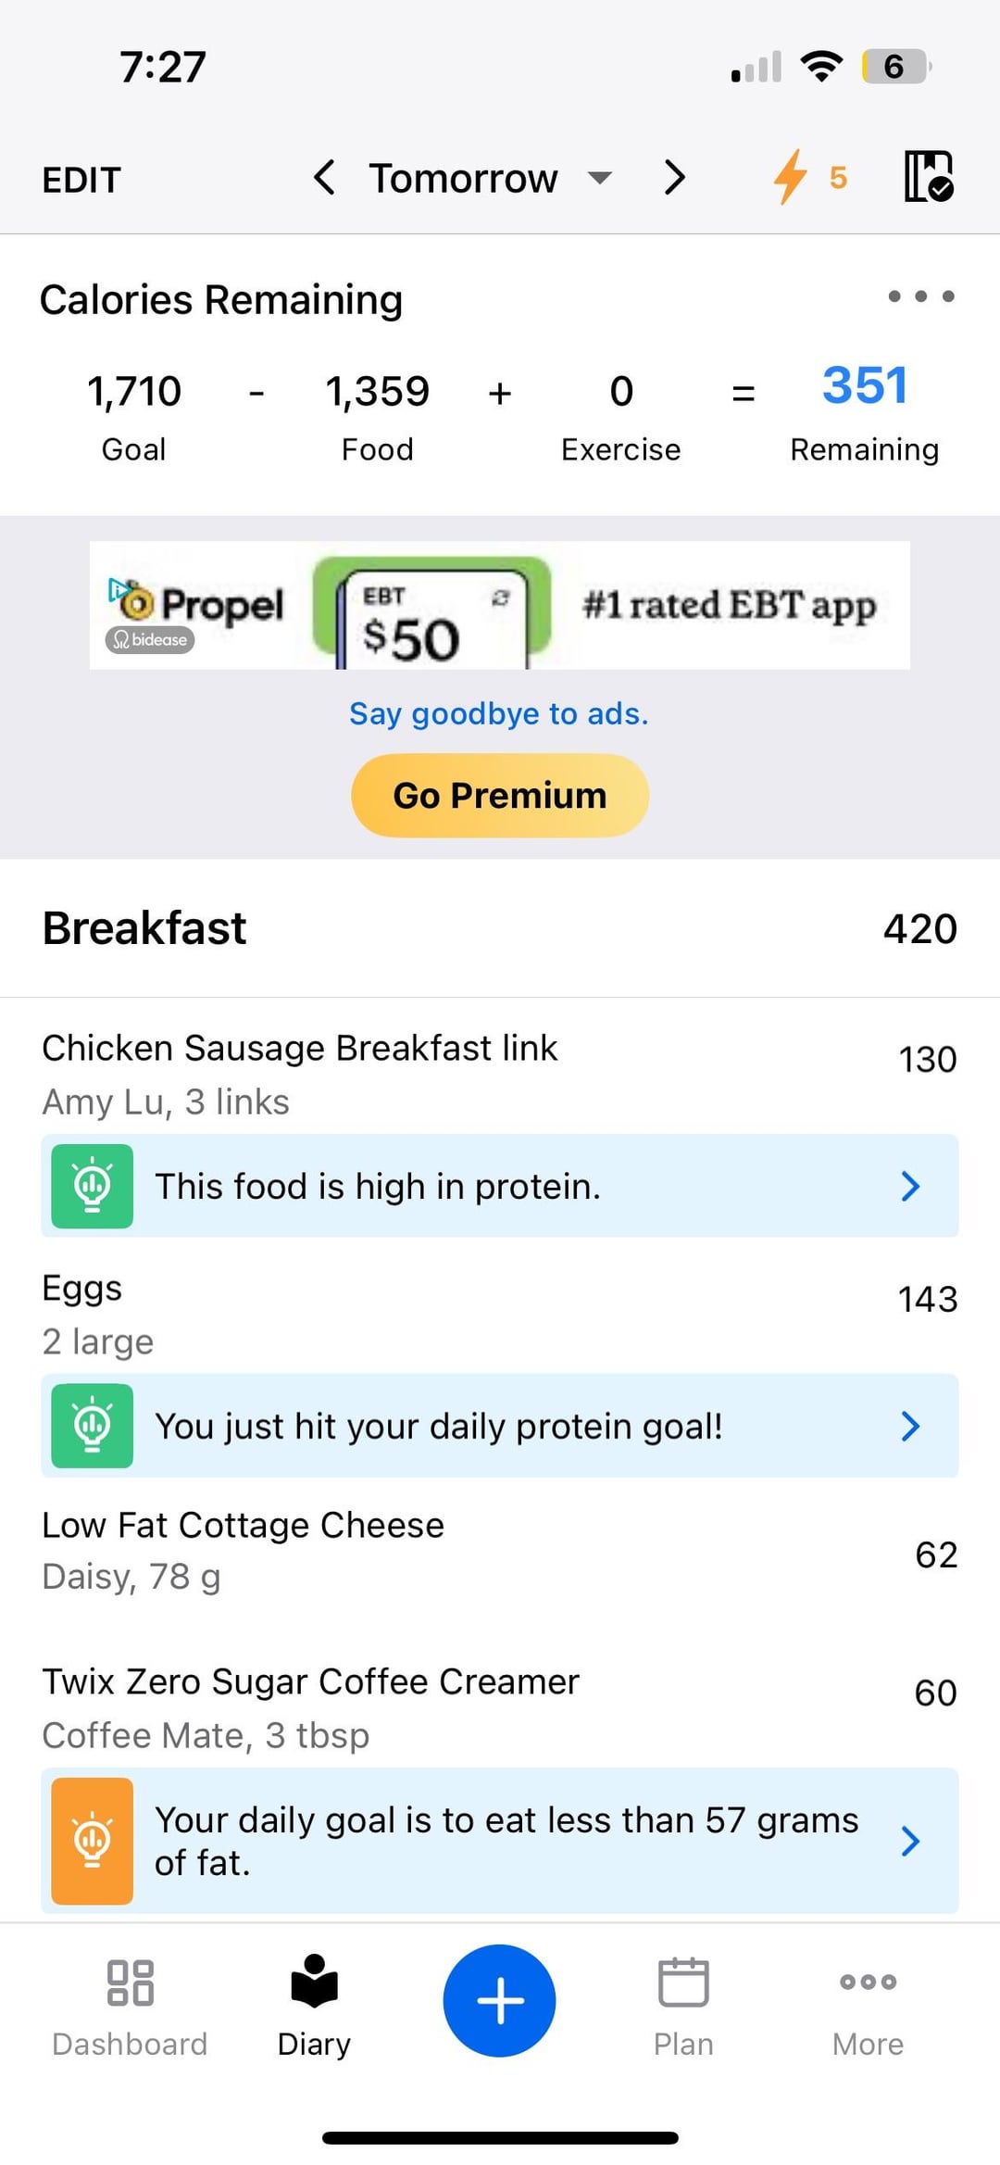This screenshot has height=2165, width=1000.
Task: Tap the Say goodbye to ads link
Action: 499,713
